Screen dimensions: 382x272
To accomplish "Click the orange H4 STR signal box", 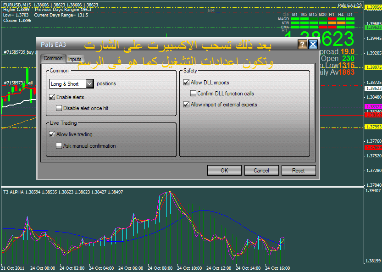I will (341, 22).
